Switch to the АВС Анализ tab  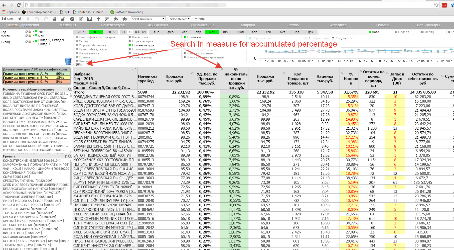(158, 25)
